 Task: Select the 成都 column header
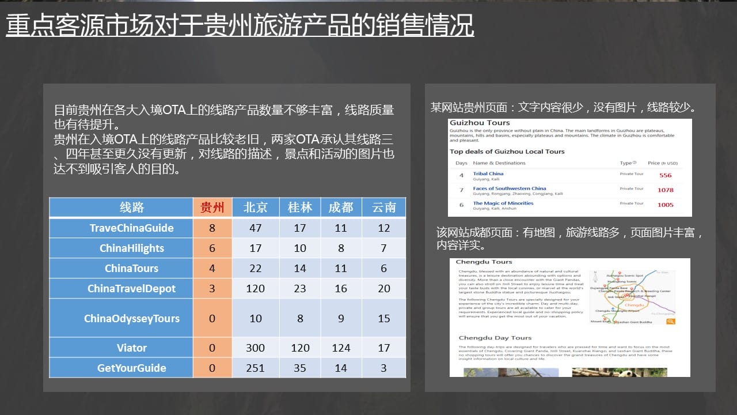341,207
